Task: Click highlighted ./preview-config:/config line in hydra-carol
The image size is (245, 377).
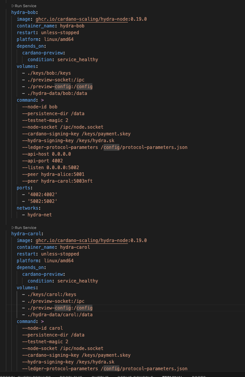Action: coord(60,308)
